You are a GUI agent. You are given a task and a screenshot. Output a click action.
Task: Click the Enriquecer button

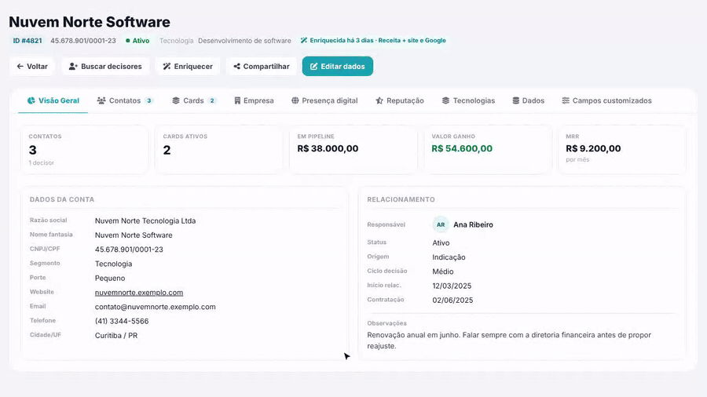(x=188, y=66)
